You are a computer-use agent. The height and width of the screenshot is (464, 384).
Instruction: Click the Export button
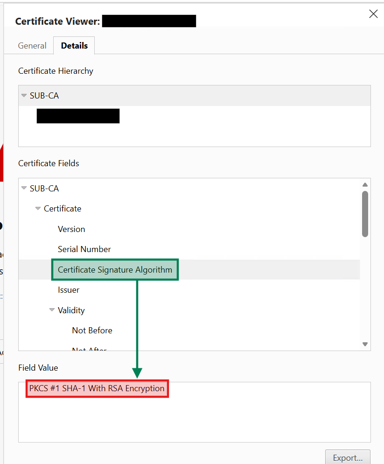point(348,457)
